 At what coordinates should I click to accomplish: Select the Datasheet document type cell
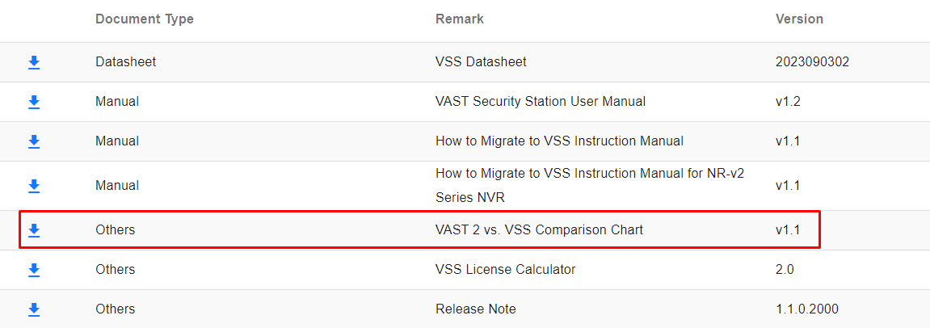(126, 61)
